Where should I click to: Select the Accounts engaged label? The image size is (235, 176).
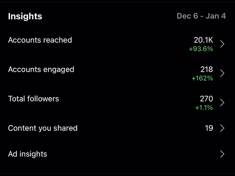tap(41, 70)
